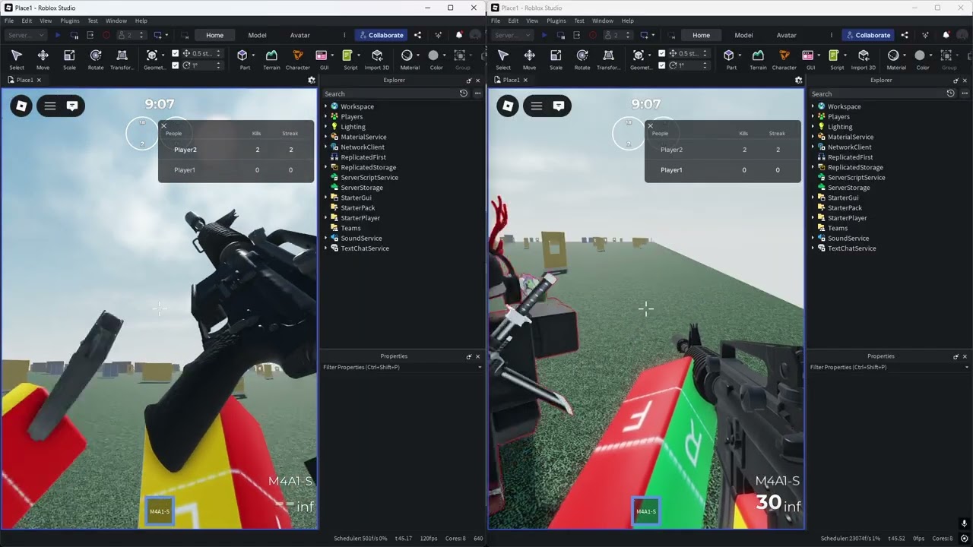Click Import 3D in right window
The image size is (973, 547).
coord(864,59)
